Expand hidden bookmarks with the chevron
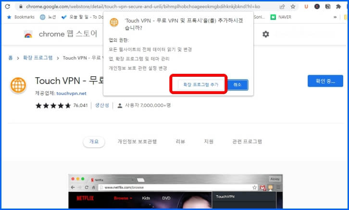Image resolution: width=349 pixels, height=210 pixels. (x=335, y=17)
